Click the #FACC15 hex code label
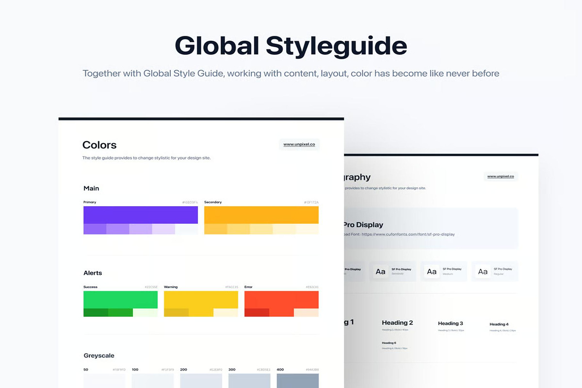The width and height of the screenshot is (582, 388). (231, 287)
